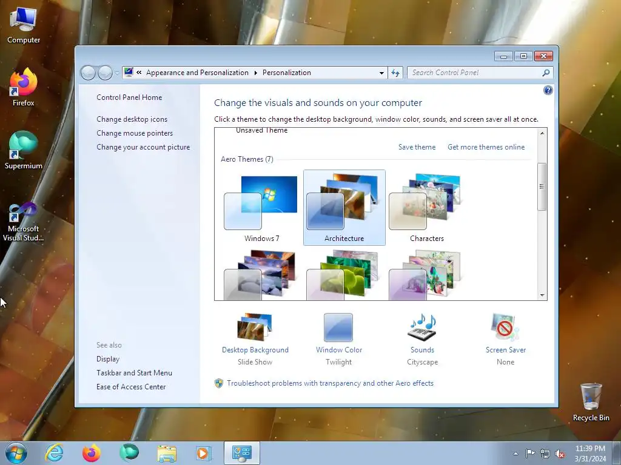Viewport: 621px width, 465px height.
Task: Select the Microsoft Visual Studio desktop shortcut
Action: click(x=24, y=222)
